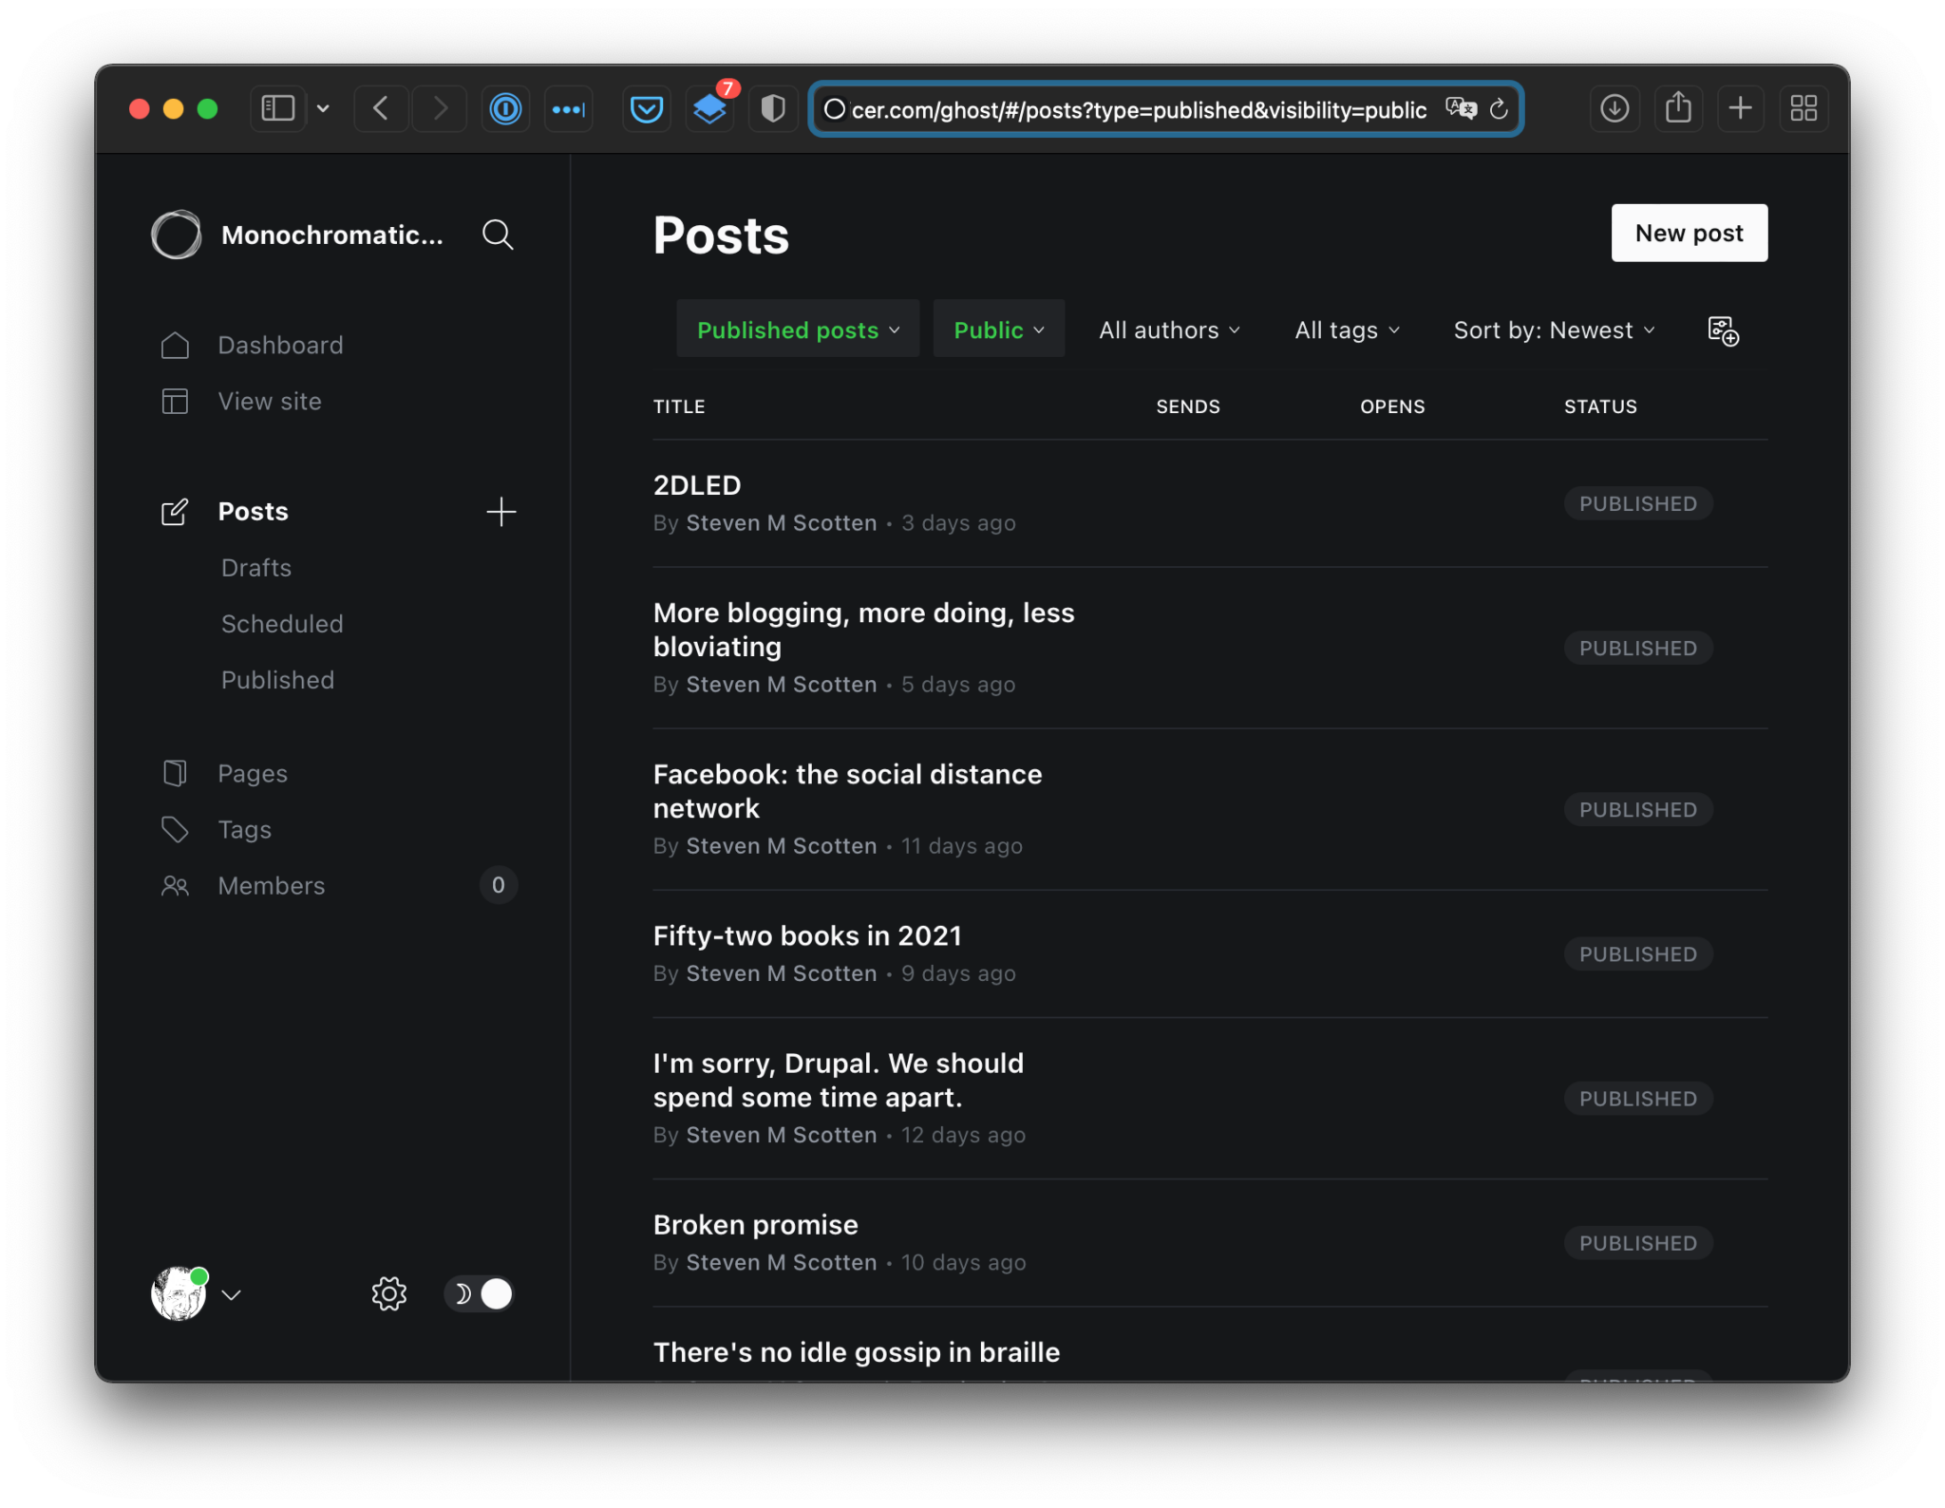
Task: Reload the page using the refresh icon
Action: 1499,109
